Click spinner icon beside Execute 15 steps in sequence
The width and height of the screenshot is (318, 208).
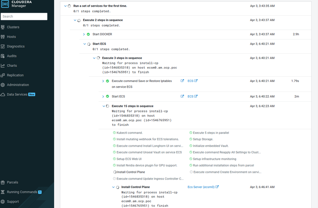coord(108,106)
